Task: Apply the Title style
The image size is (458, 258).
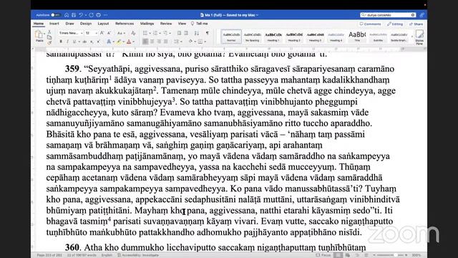Action: (357, 37)
